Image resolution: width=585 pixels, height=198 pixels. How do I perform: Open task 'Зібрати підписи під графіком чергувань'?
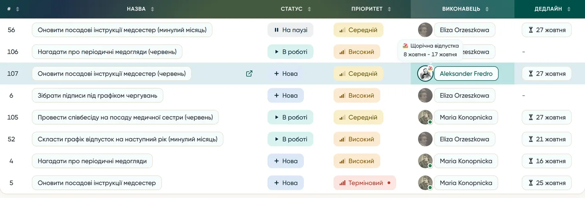click(x=97, y=96)
